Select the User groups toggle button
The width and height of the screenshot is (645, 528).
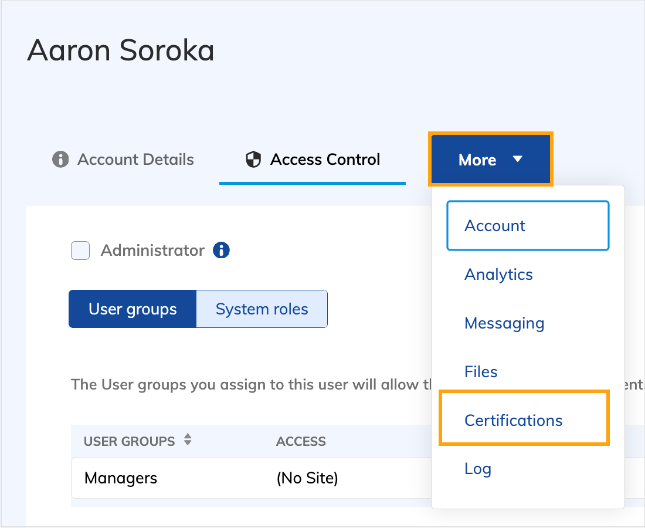coord(133,309)
